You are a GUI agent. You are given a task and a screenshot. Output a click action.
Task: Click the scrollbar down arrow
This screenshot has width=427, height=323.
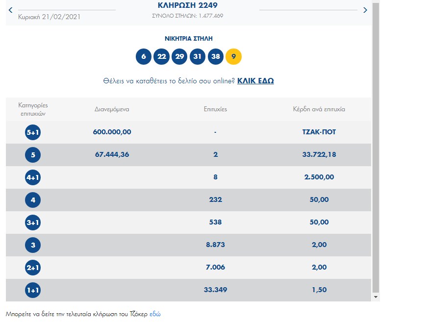tap(376, 297)
